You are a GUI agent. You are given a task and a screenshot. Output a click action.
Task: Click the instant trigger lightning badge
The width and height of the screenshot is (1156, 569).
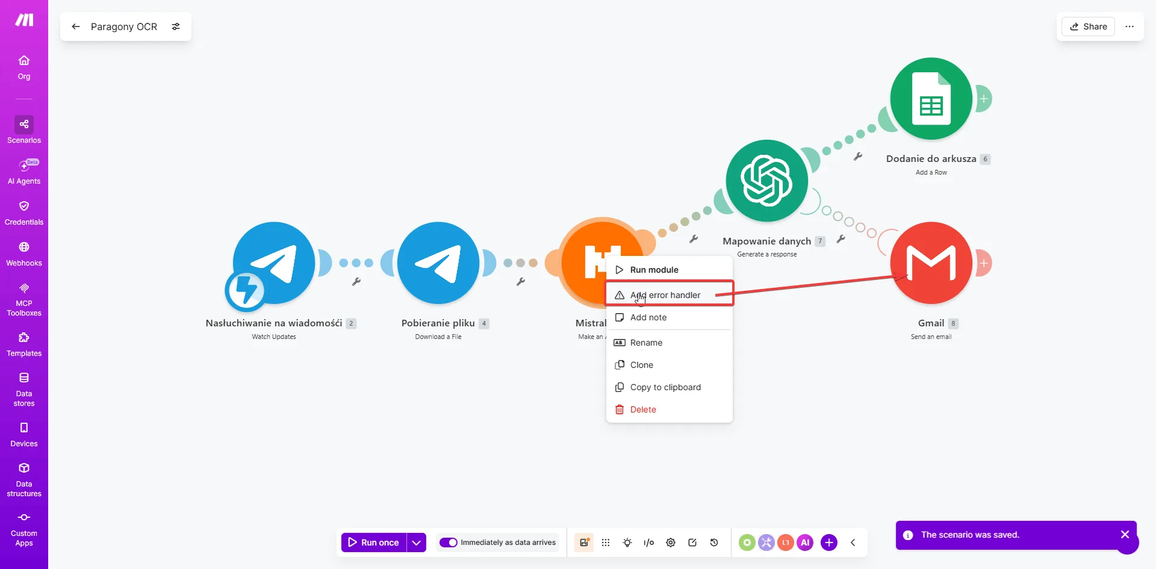pos(246,290)
